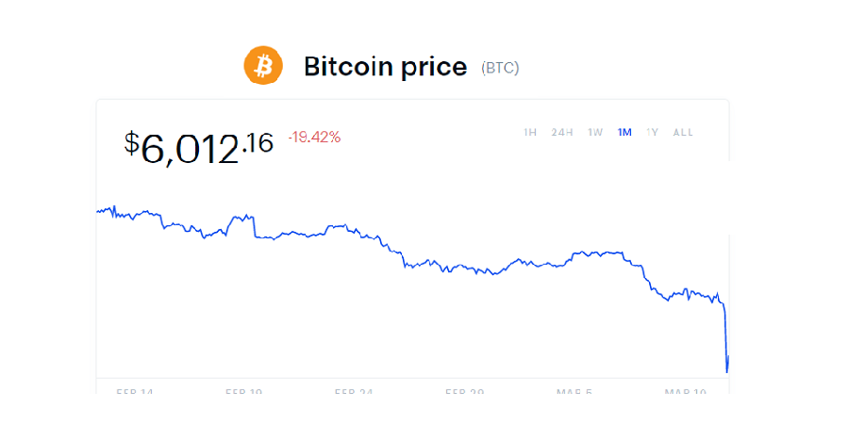865x424 pixels.
Task: Click the FEB 24 axis date label
Action: pos(354,391)
